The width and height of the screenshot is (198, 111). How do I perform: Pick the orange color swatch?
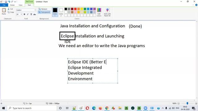point(79,9)
